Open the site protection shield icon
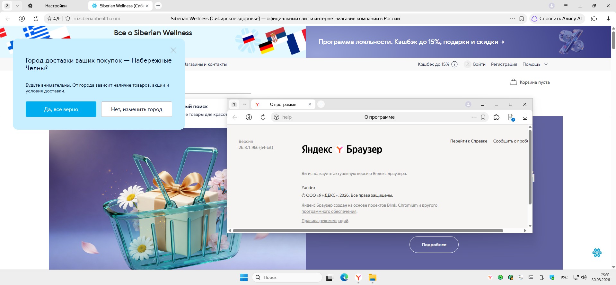 68,19
